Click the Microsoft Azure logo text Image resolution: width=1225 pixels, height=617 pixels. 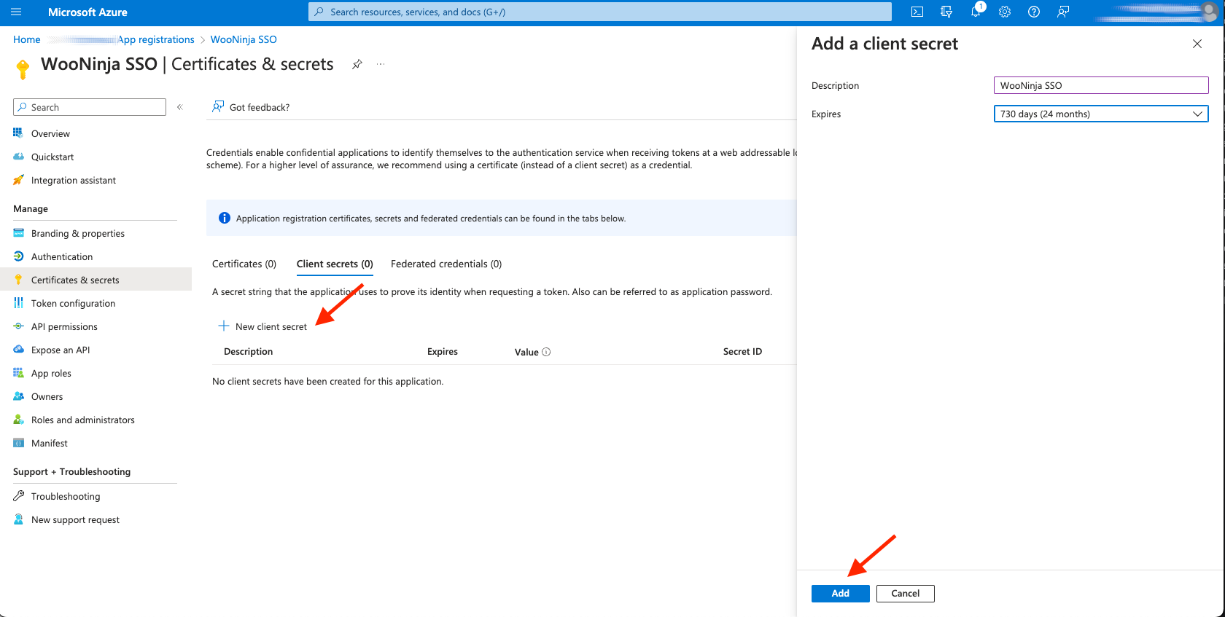(87, 12)
